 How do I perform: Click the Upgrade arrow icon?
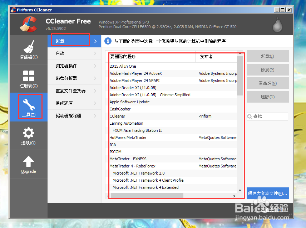(29, 161)
